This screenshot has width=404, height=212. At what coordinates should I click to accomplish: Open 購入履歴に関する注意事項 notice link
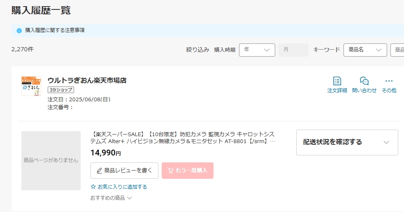[x=55, y=30]
